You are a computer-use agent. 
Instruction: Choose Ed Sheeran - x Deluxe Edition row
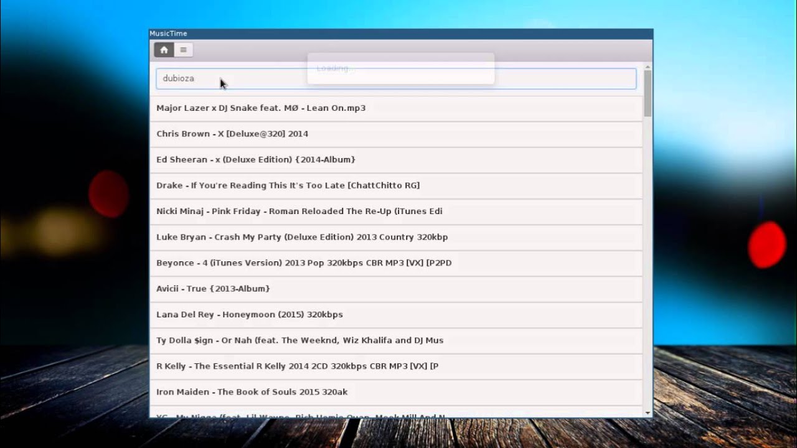396,160
